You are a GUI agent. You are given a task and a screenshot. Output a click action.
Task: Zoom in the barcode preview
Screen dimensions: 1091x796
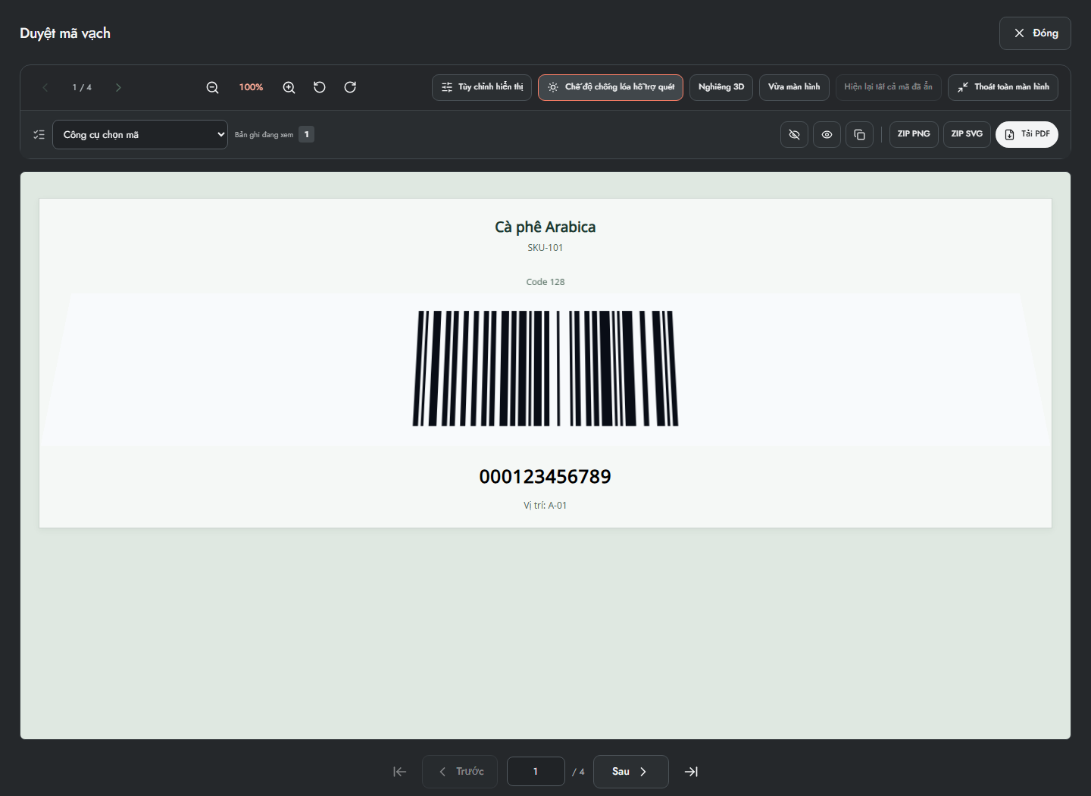[x=289, y=87]
